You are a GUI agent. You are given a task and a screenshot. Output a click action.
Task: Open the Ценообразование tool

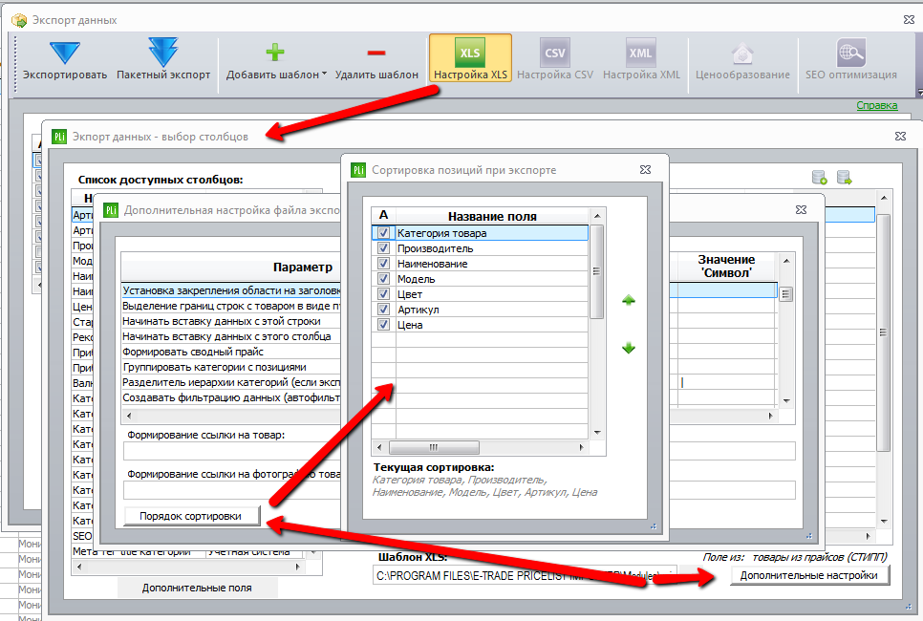(x=742, y=59)
